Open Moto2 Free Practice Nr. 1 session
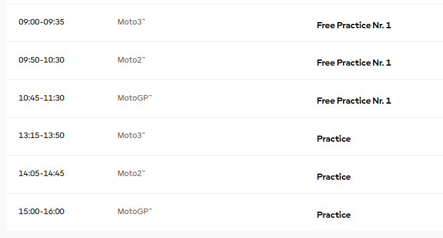This screenshot has width=443, height=238. click(353, 63)
